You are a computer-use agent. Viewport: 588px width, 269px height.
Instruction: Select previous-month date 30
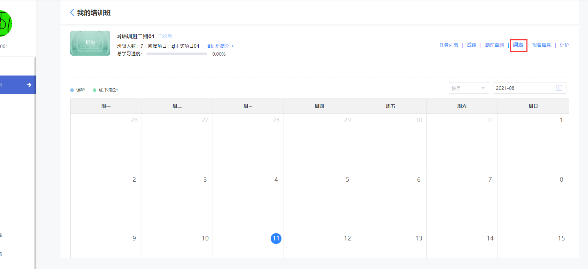click(x=419, y=120)
